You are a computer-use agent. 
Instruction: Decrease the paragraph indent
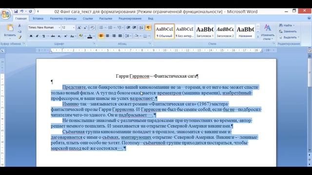tap(128, 28)
